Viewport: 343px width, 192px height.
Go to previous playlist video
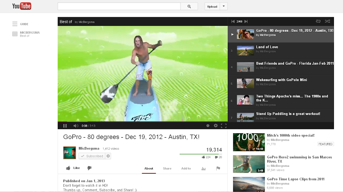coord(233,21)
